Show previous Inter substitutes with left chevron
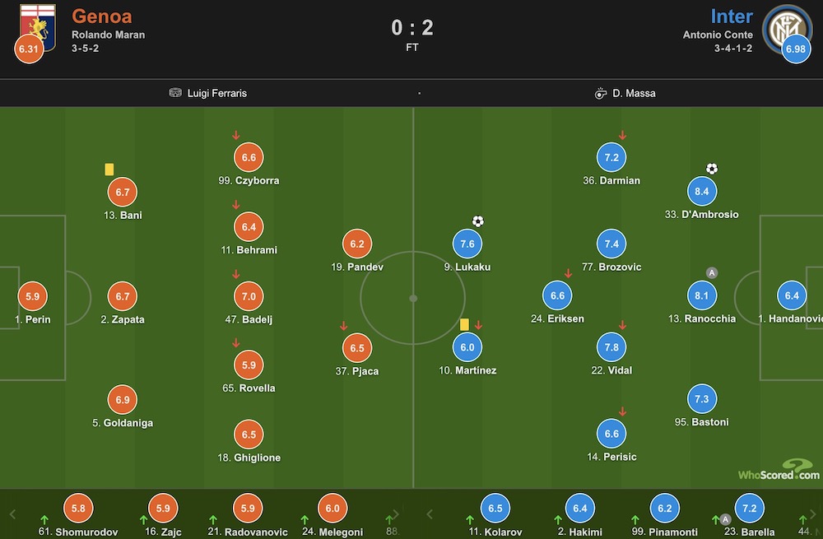 (x=430, y=514)
